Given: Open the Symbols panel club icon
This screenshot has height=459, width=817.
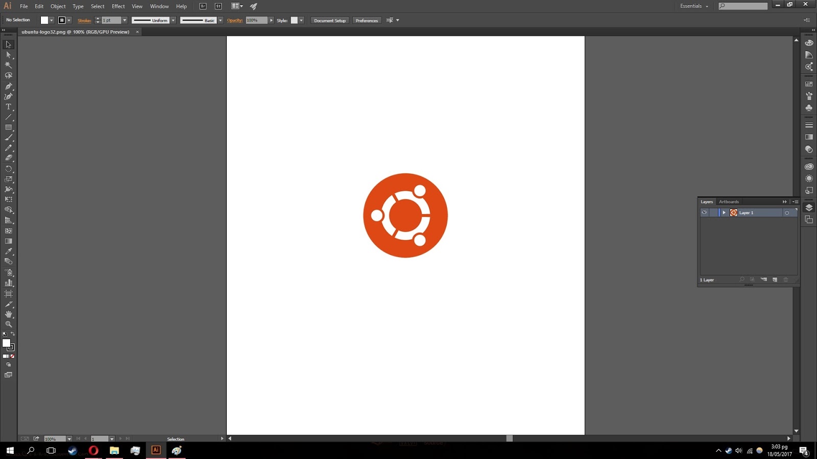Looking at the screenshot, I should (x=809, y=108).
